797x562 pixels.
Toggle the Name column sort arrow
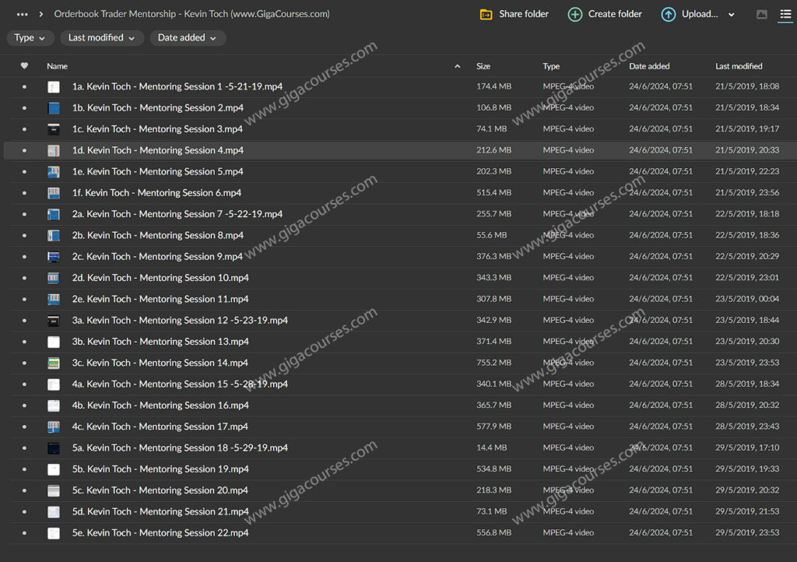click(457, 66)
